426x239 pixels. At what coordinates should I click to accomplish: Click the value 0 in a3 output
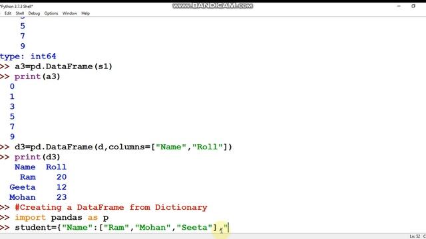(12, 86)
